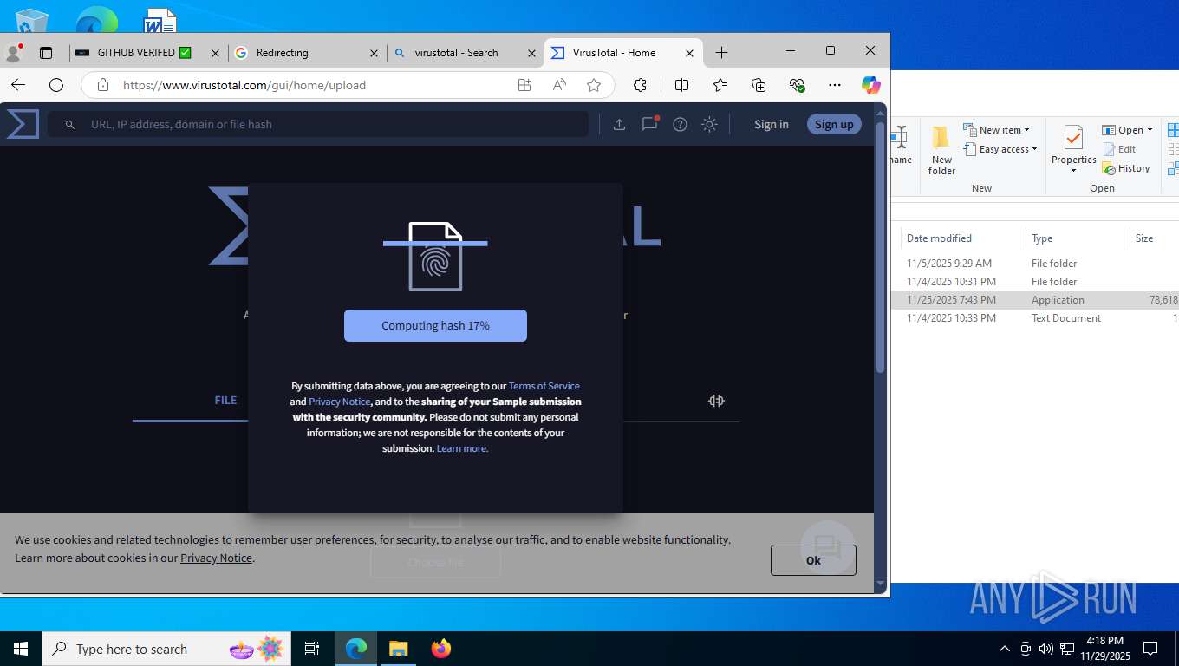
Task: Open File Explorer from the taskbar
Action: tap(398, 649)
